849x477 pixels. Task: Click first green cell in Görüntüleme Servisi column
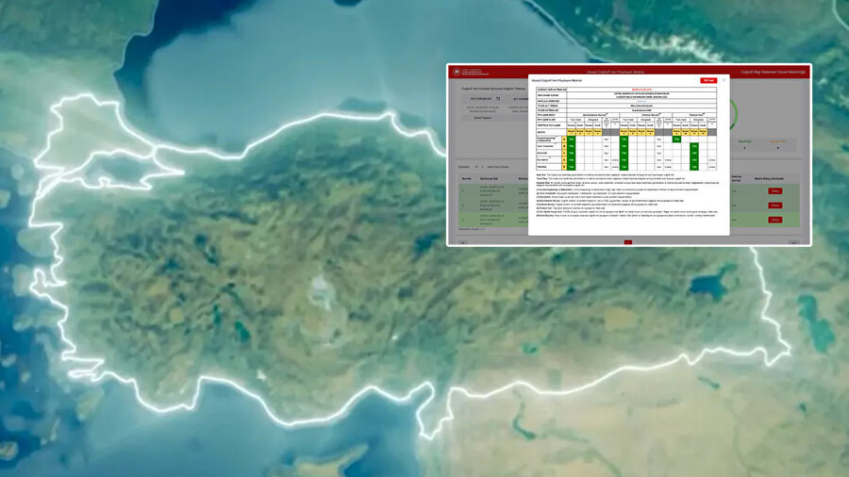pyautogui.click(x=572, y=140)
